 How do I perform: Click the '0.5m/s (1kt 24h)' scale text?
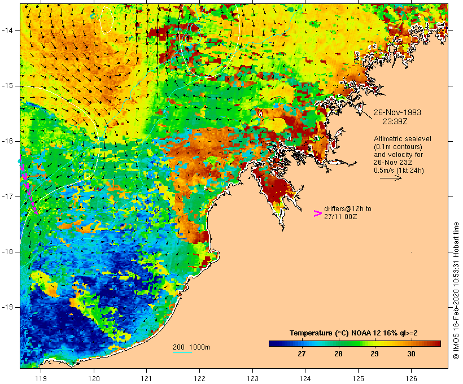point(399,171)
